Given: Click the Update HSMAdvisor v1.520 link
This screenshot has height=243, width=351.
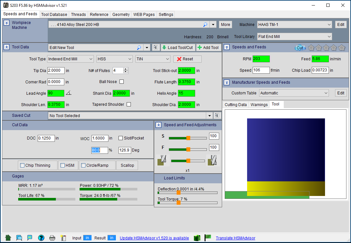Looking at the screenshot, I should coord(154,238).
